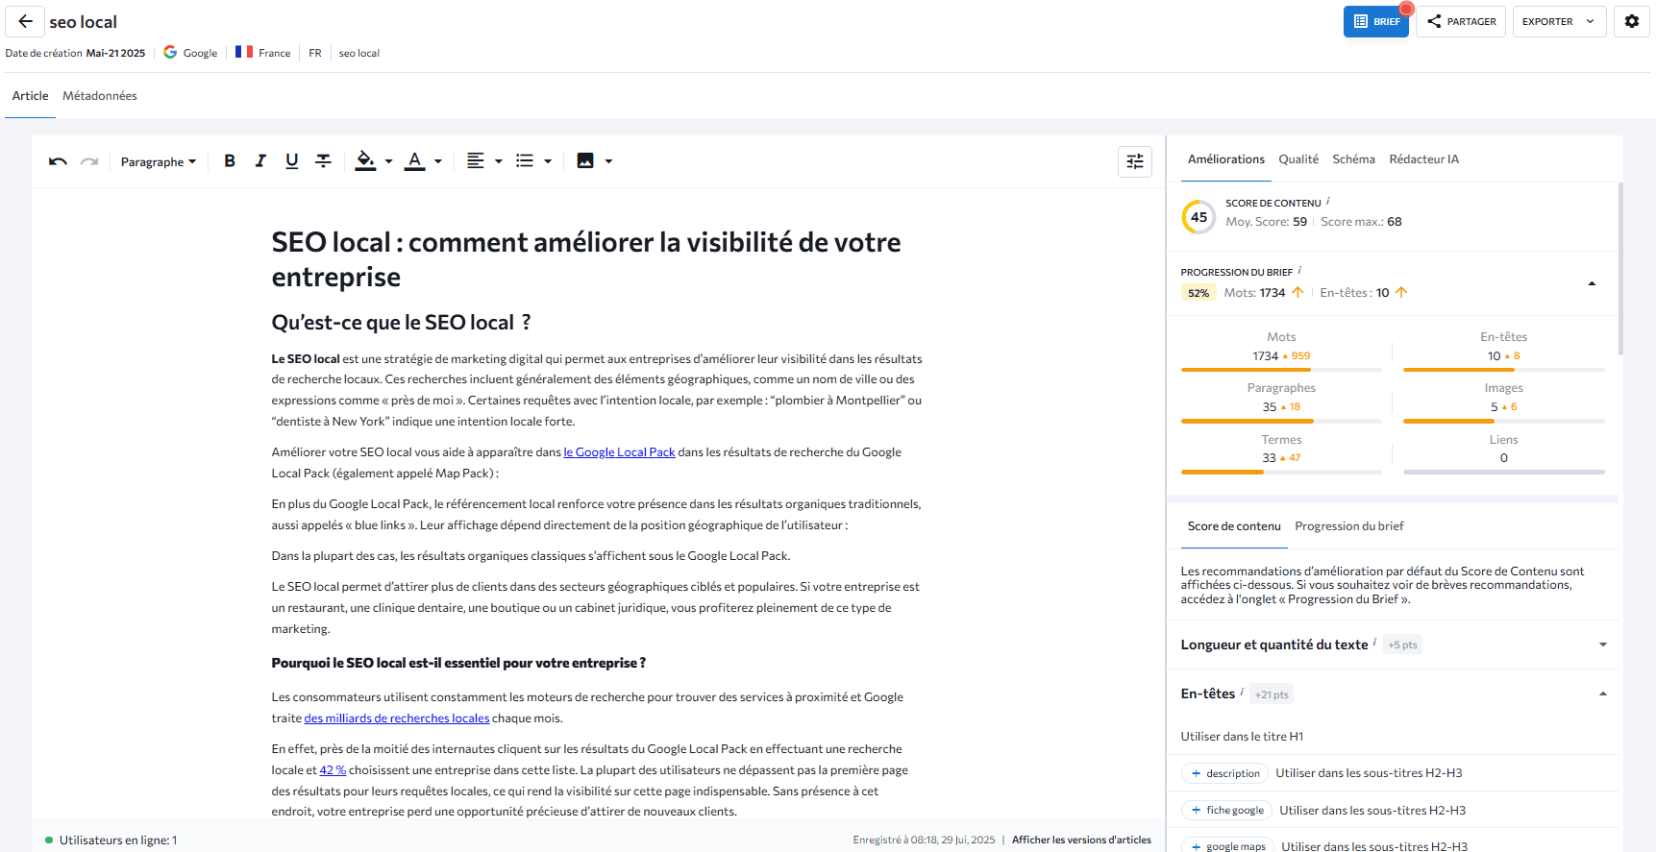Undo the last edit
The width and height of the screenshot is (1656, 852).
pyautogui.click(x=58, y=161)
